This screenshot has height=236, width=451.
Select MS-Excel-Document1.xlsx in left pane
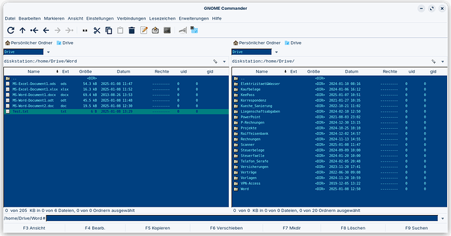pos(116,89)
